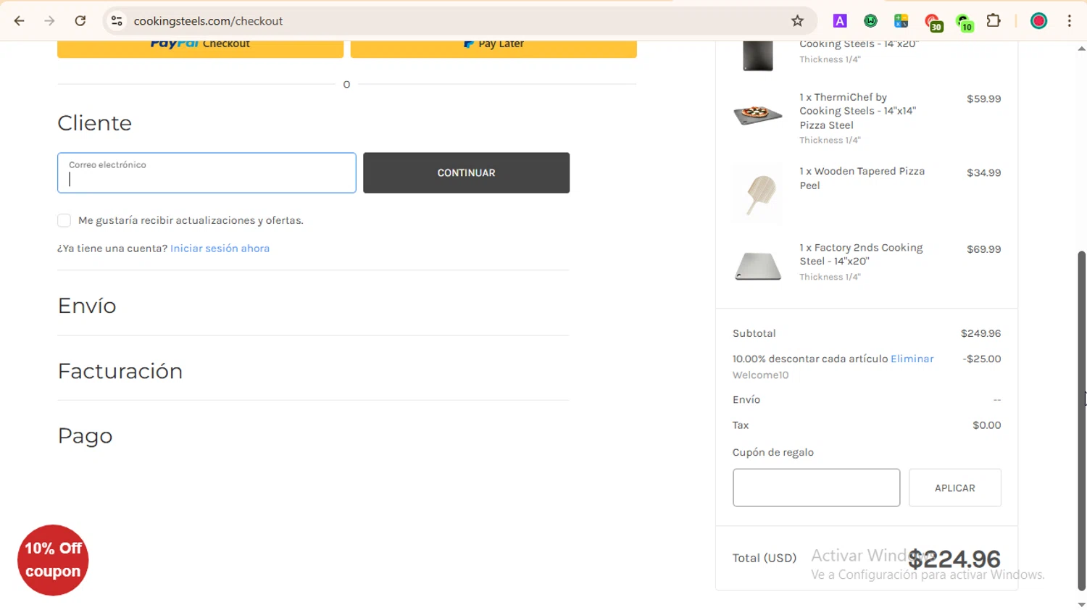Click the CONTINUAR button
The width and height of the screenshot is (1087, 610).
point(466,172)
